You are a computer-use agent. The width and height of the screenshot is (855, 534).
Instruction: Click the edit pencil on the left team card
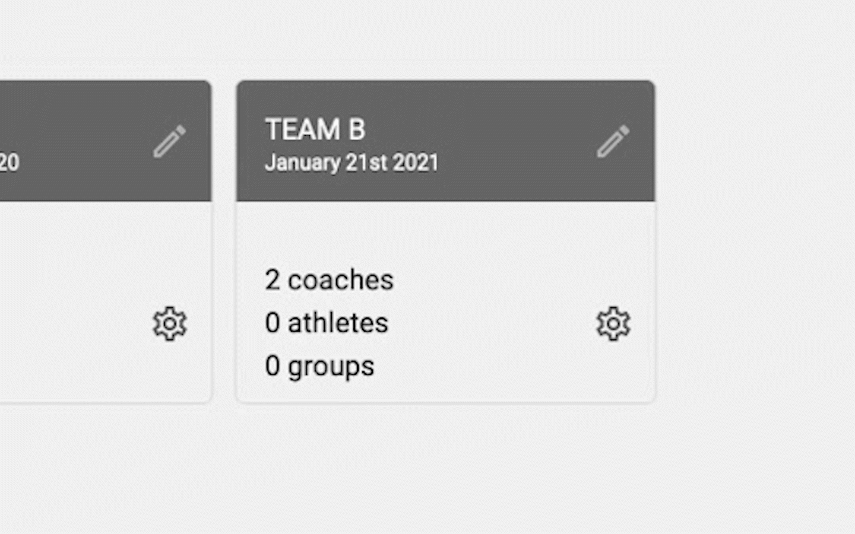[x=169, y=141]
